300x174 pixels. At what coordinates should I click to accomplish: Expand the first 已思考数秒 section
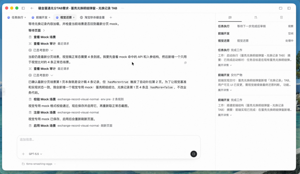coord(41,50)
